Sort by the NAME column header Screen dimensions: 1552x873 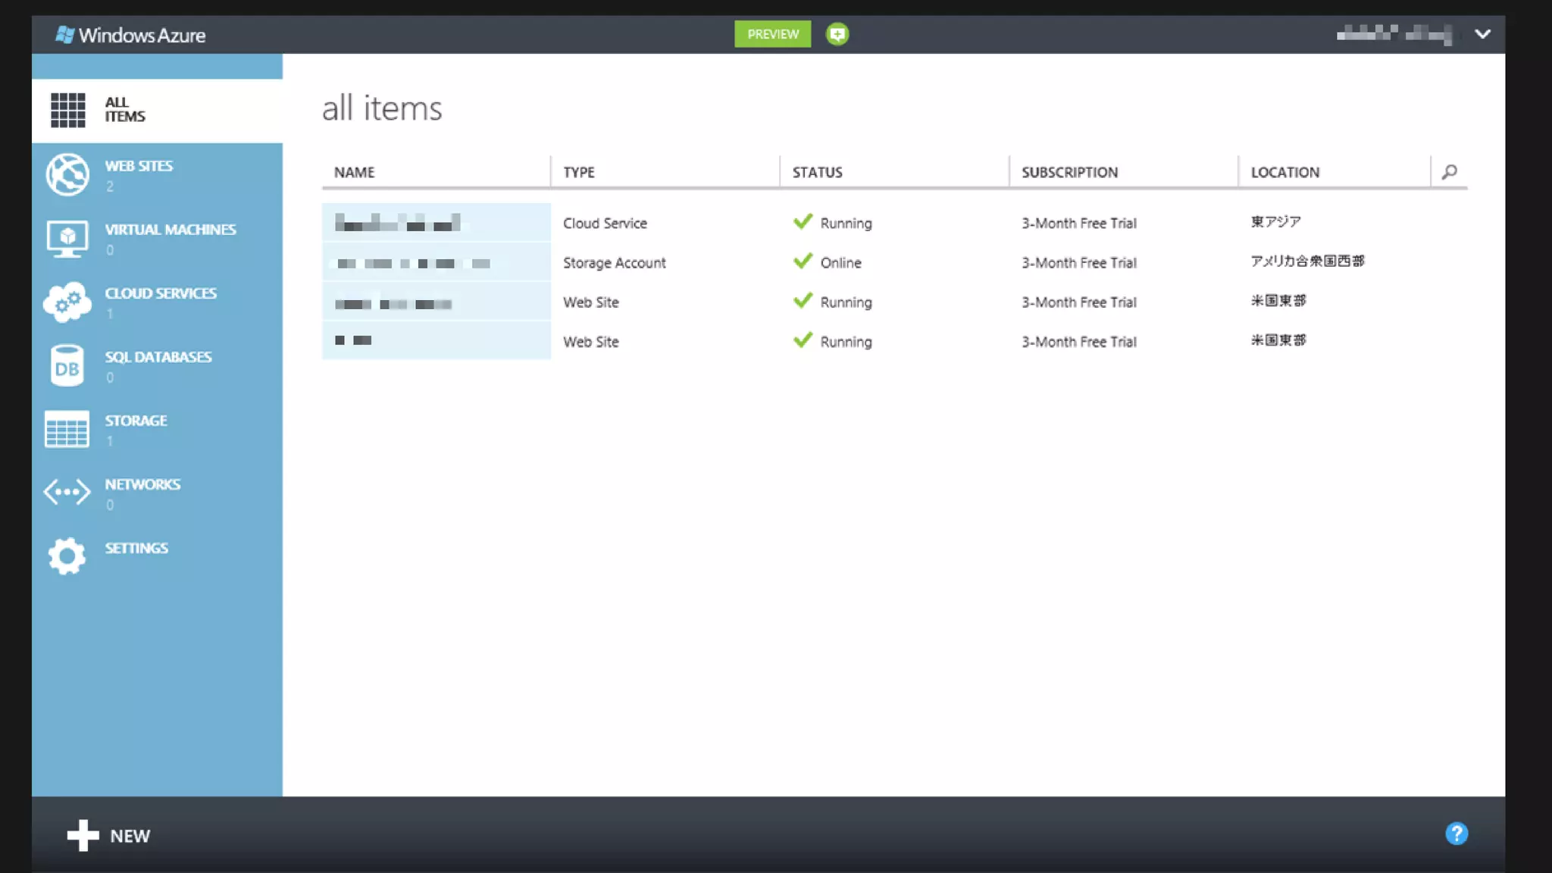coord(355,172)
